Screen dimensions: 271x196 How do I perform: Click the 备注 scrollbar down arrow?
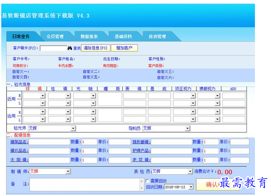(x=142, y=188)
